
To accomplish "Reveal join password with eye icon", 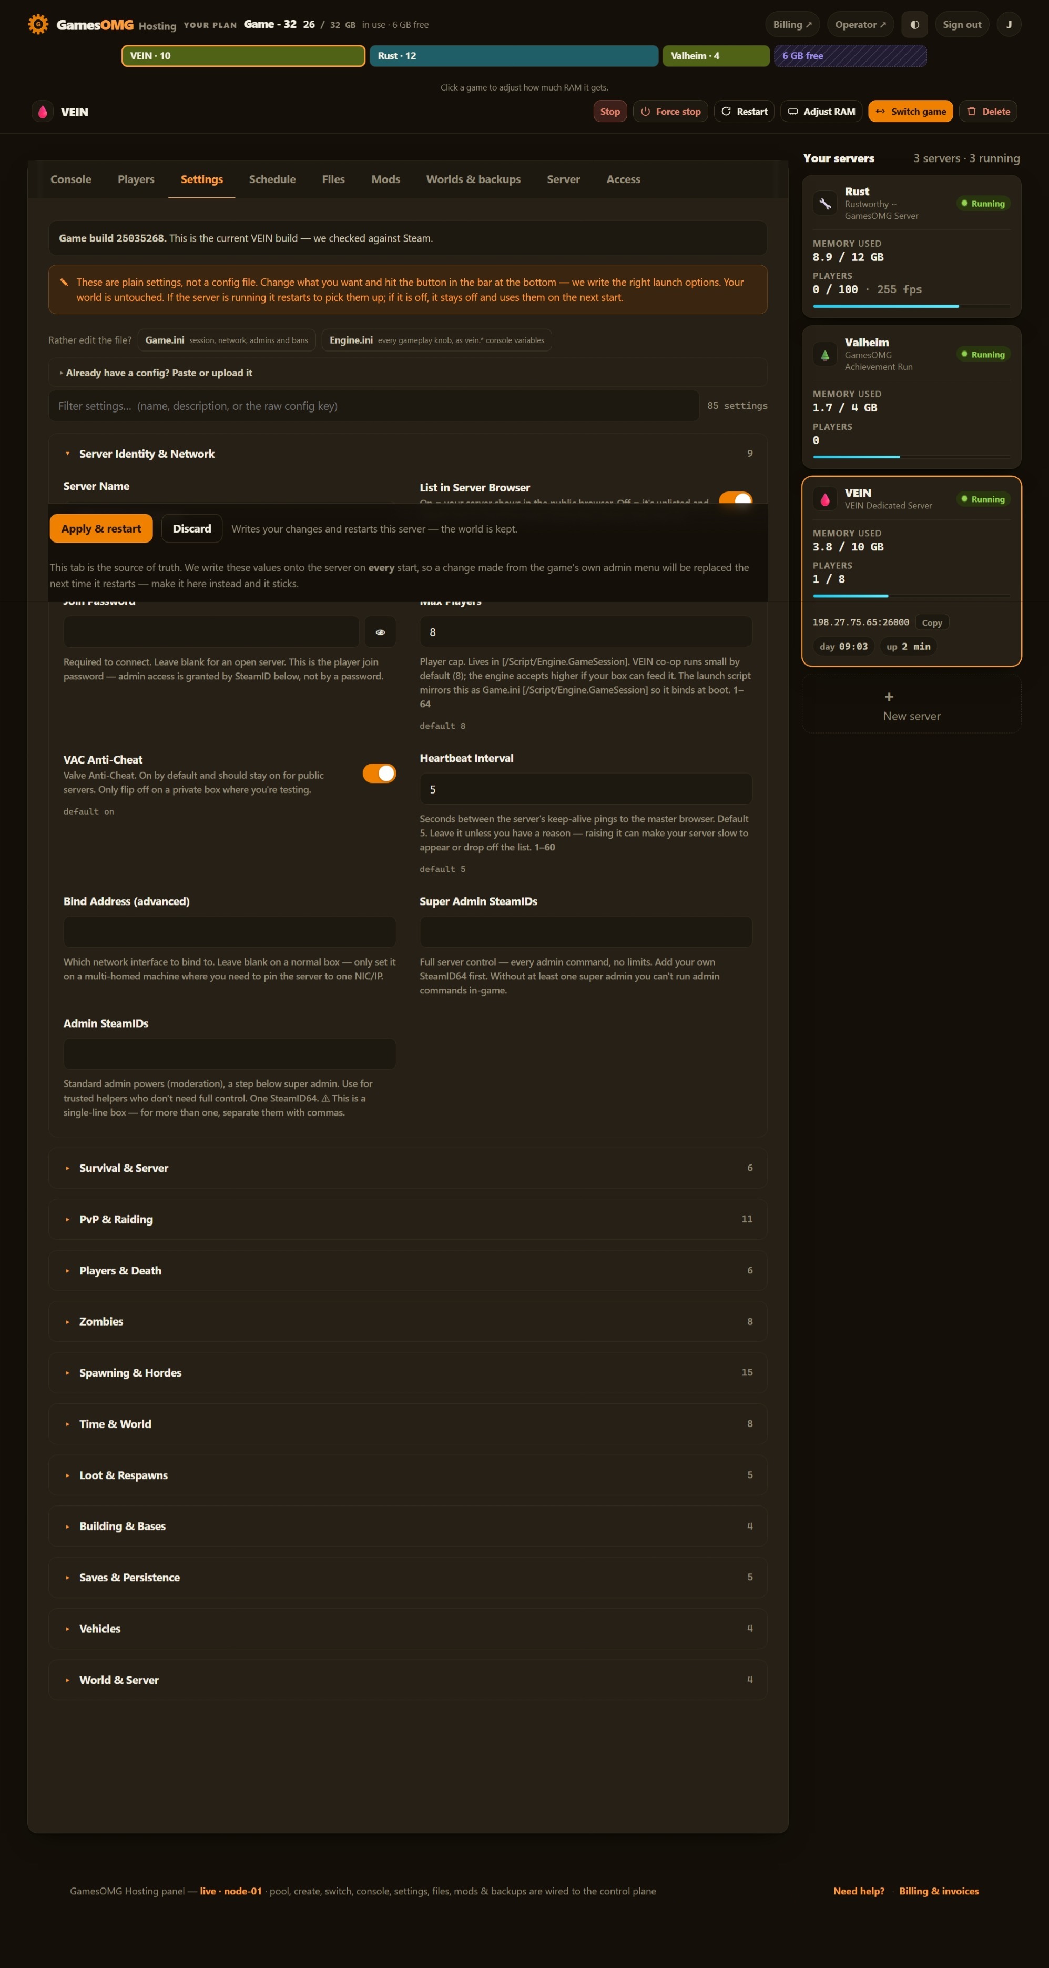I will [380, 632].
